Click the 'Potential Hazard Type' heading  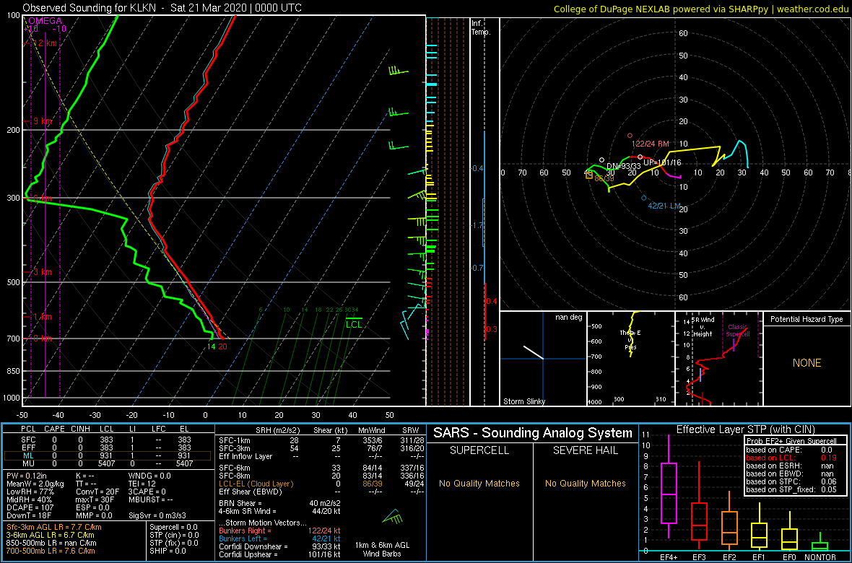tap(807, 319)
